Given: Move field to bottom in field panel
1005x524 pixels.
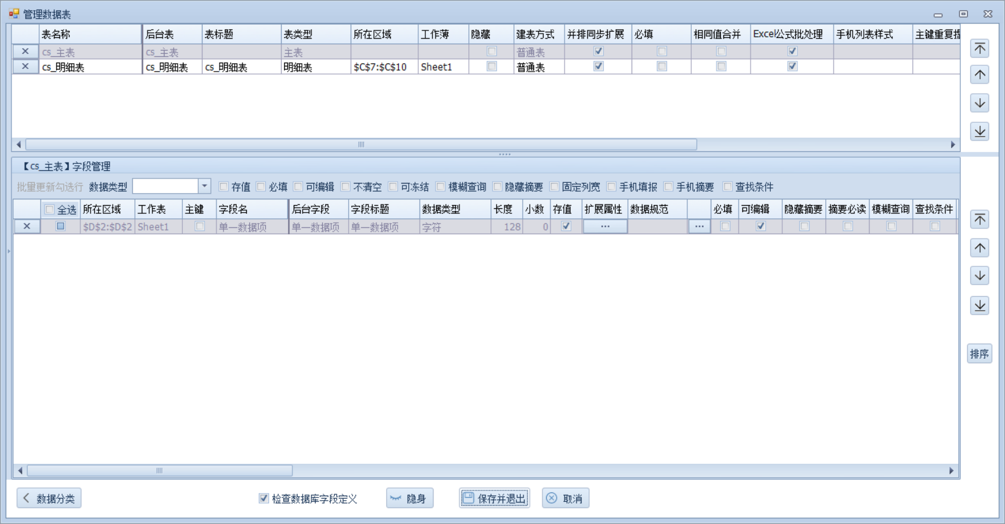Looking at the screenshot, I should coord(980,306).
